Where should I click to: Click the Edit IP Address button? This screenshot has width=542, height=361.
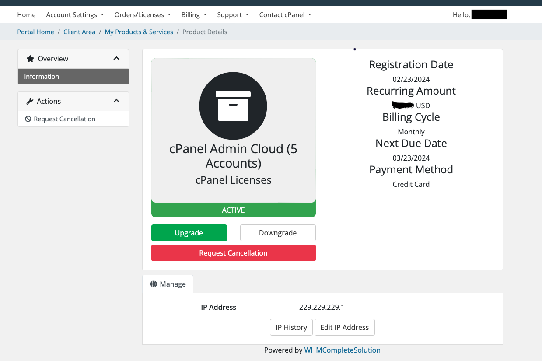344,327
